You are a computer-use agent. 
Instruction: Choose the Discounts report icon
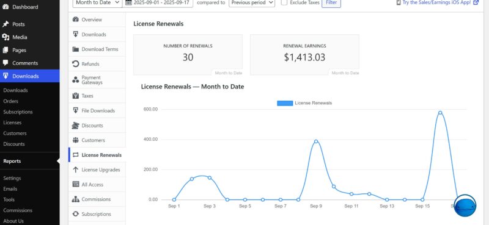[x=75, y=126]
